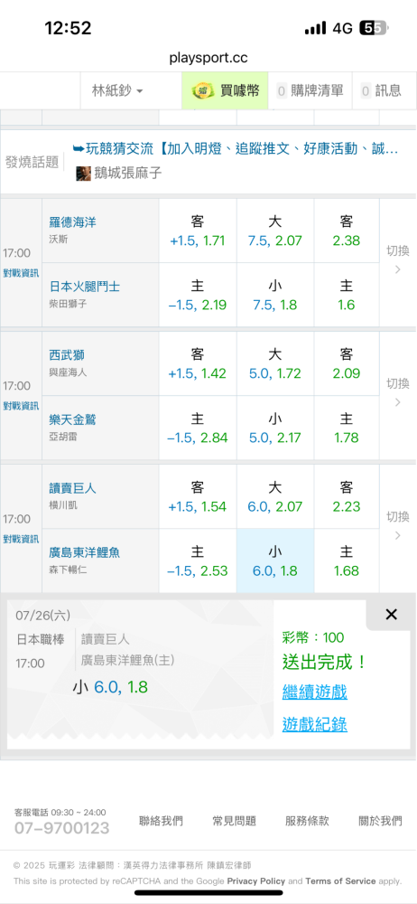The image size is (417, 904).
Task: Open Google Privacy Policy link
Action: [256, 880]
